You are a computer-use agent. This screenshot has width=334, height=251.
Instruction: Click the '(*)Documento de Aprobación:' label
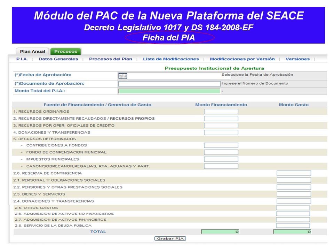click(49, 84)
